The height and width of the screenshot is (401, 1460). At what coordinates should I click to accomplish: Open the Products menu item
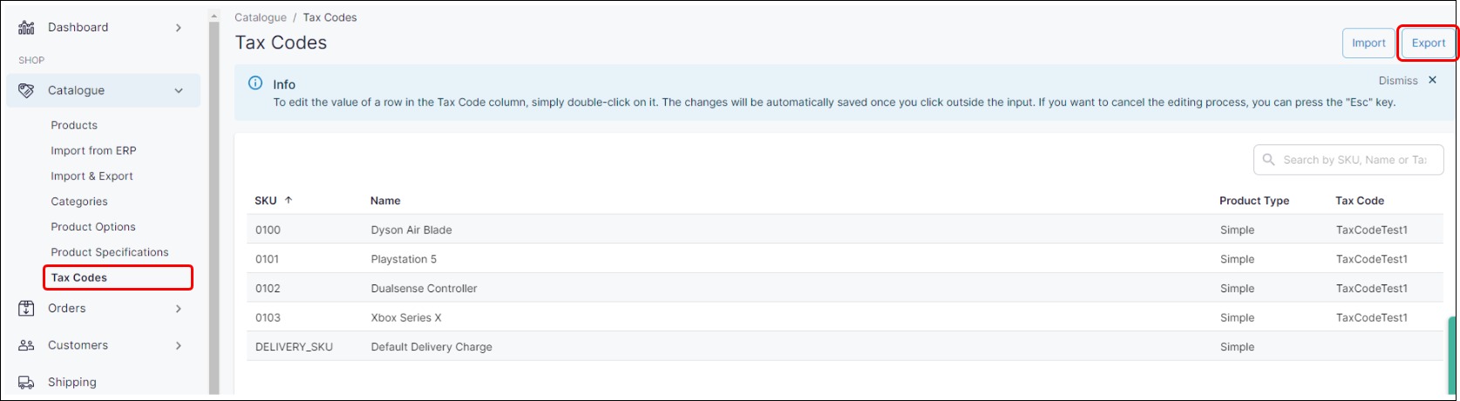(x=74, y=125)
